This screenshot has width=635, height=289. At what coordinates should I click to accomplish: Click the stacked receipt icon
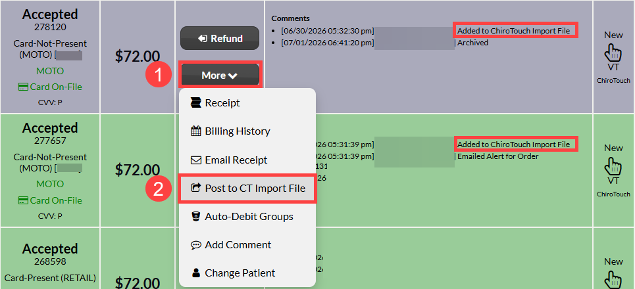pyautogui.click(x=195, y=103)
